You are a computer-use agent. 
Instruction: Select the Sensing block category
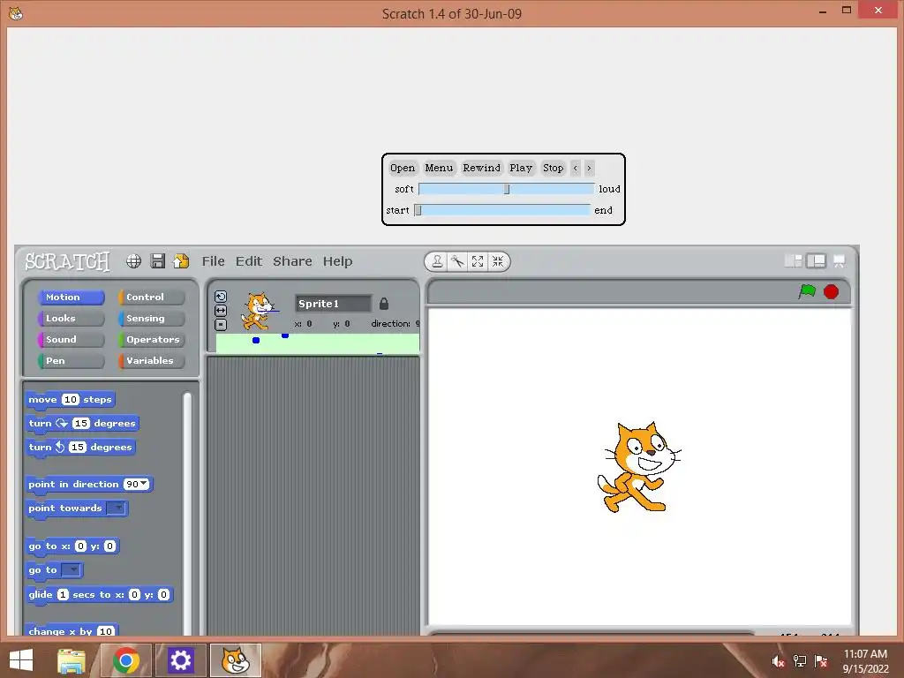pyautogui.click(x=151, y=318)
